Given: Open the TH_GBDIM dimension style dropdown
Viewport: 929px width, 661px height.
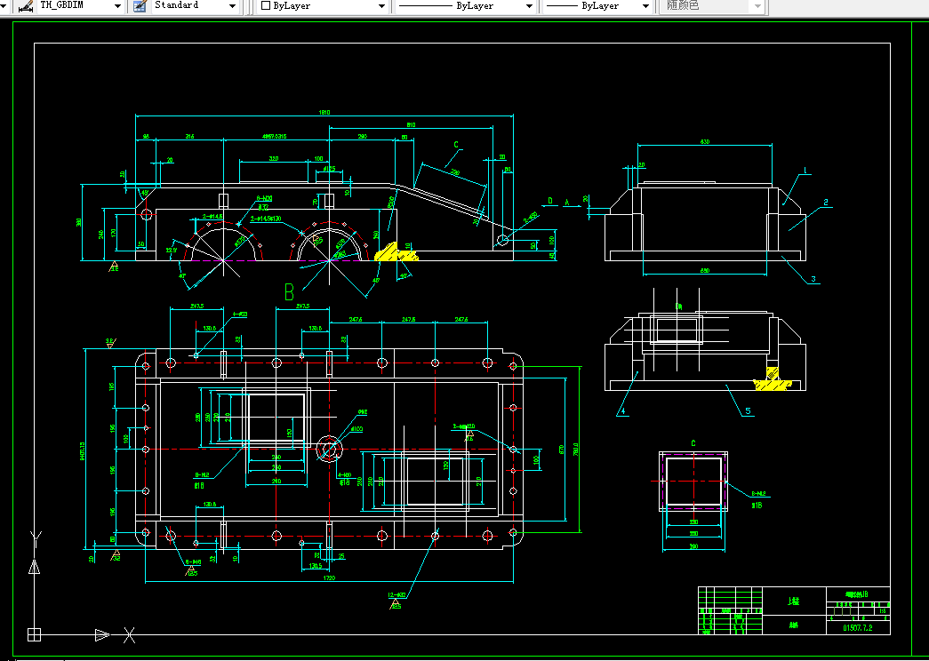Looking at the screenshot, I should (x=117, y=6).
